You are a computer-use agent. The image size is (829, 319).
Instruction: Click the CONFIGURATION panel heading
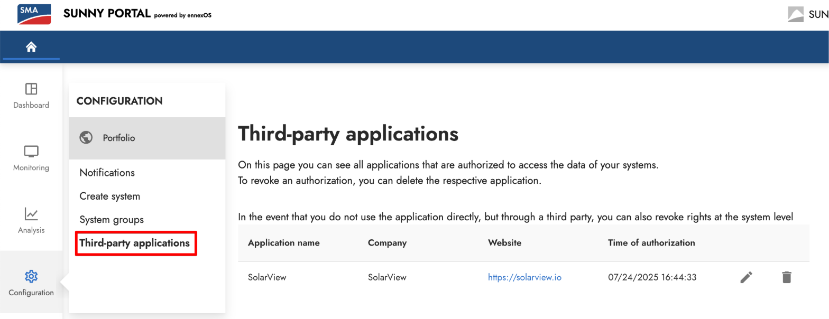[x=119, y=101]
